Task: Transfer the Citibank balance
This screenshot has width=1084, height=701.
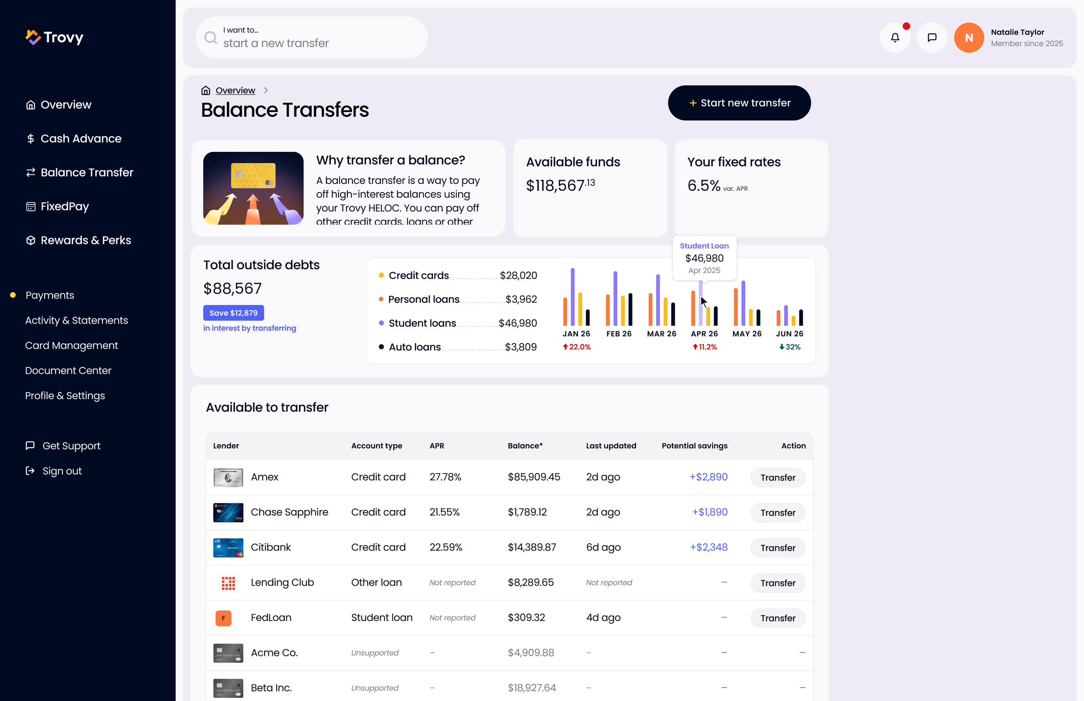Action: 778,547
